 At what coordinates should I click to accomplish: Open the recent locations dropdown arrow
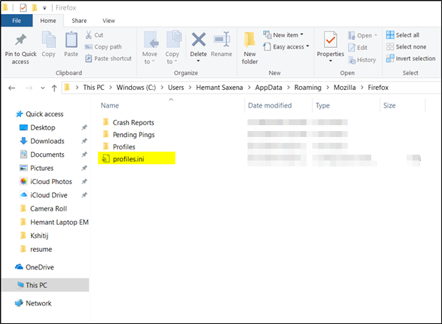click(43, 88)
